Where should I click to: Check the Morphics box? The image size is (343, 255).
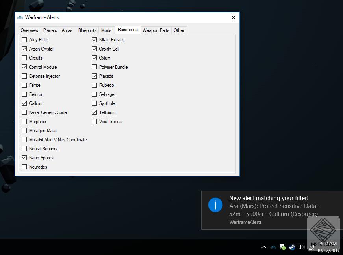(x=24, y=122)
